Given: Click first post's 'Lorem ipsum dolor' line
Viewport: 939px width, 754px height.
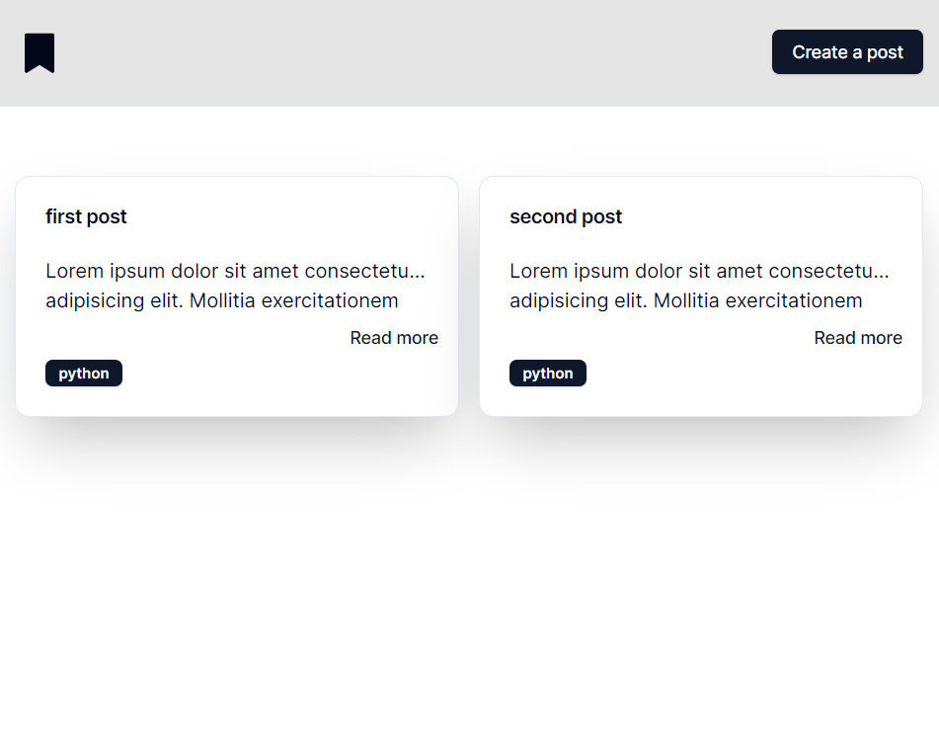Looking at the screenshot, I should coord(235,271).
